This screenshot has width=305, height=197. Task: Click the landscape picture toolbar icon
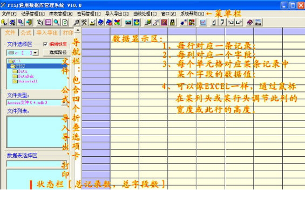pos(258,23)
